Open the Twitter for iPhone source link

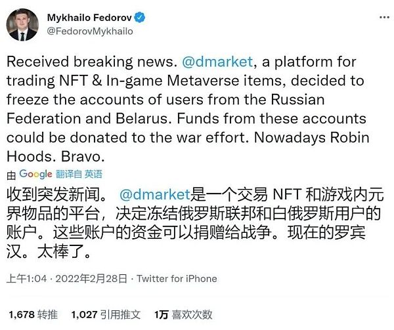pos(177,279)
